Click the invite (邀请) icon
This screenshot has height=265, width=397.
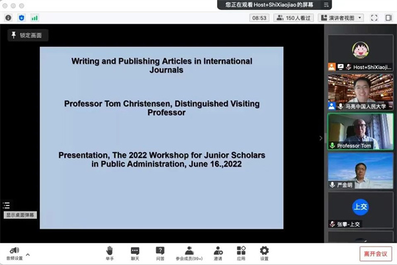pyautogui.click(x=218, y=251)
